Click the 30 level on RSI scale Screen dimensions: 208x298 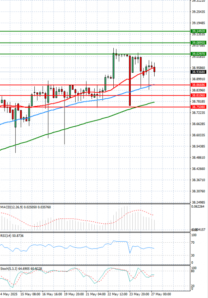point(193,255)
